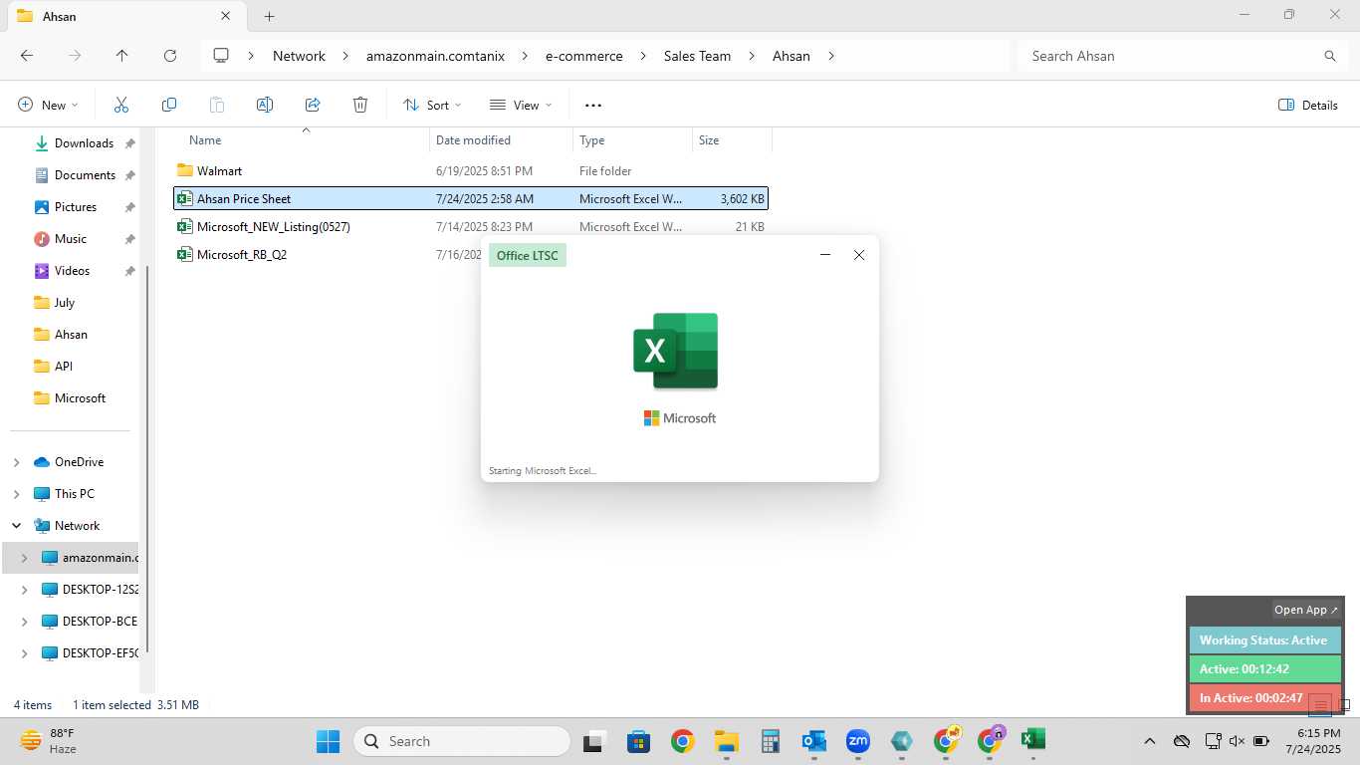Click the Rename icon in toolbar
The image size is (1360, 765).
265,105
